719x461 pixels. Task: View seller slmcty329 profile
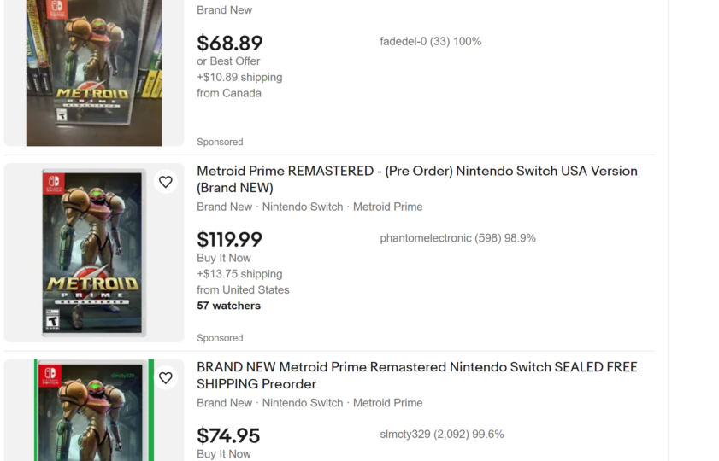442,434
